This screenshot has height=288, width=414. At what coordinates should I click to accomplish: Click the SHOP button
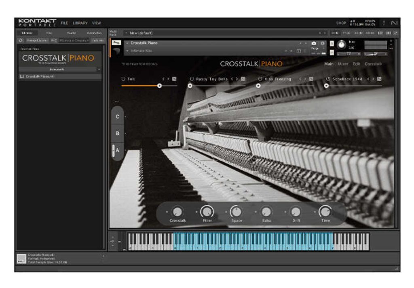[x=341, y=23]
